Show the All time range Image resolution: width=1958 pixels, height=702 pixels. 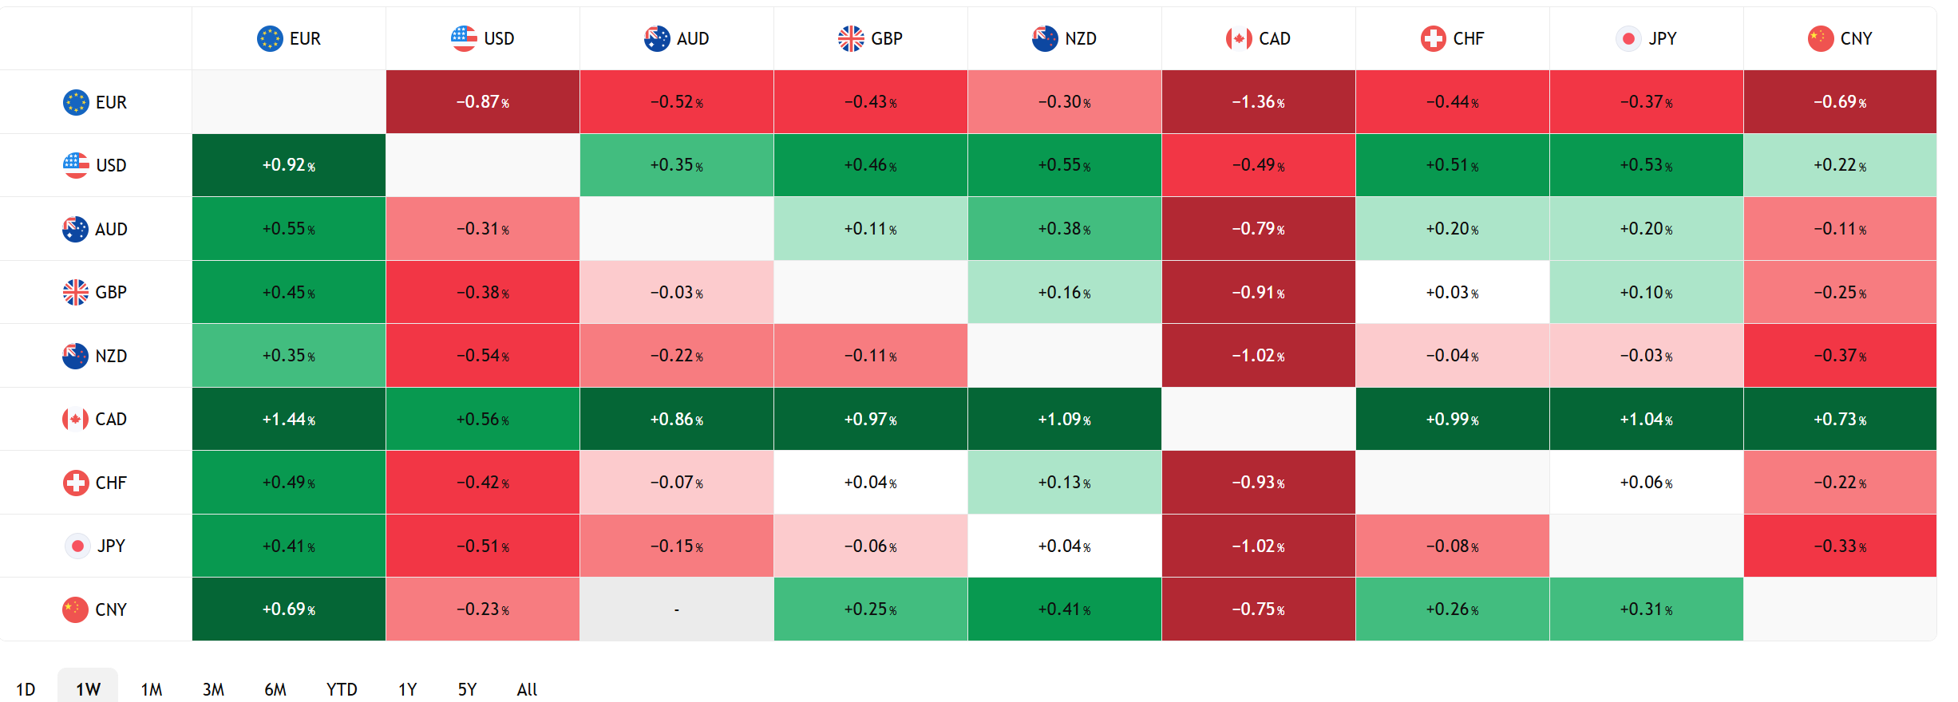[x=527, y=689]
